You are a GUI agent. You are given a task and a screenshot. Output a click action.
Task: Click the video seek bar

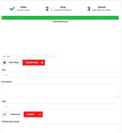34,57
